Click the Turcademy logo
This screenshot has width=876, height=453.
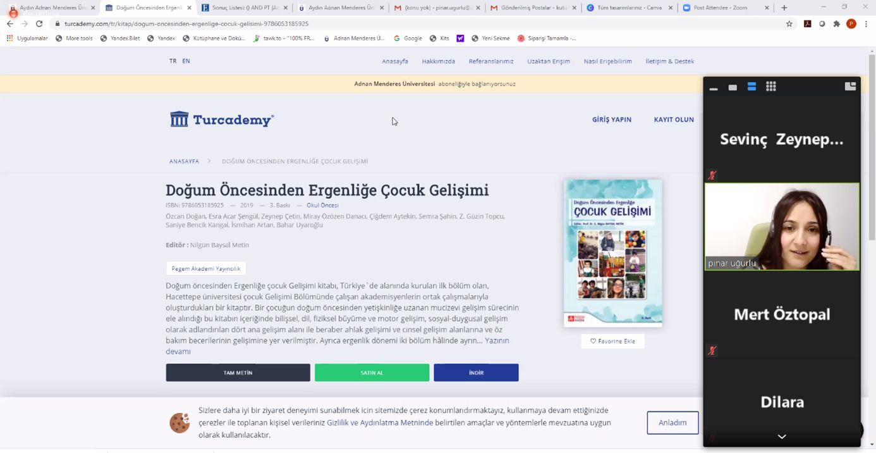coord(222,120)
